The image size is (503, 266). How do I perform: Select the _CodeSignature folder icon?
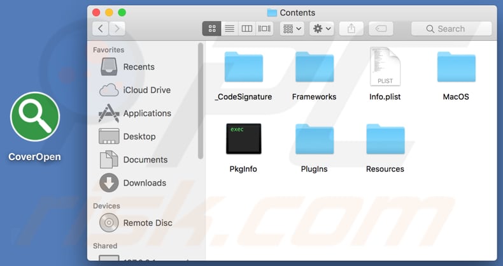244,67
